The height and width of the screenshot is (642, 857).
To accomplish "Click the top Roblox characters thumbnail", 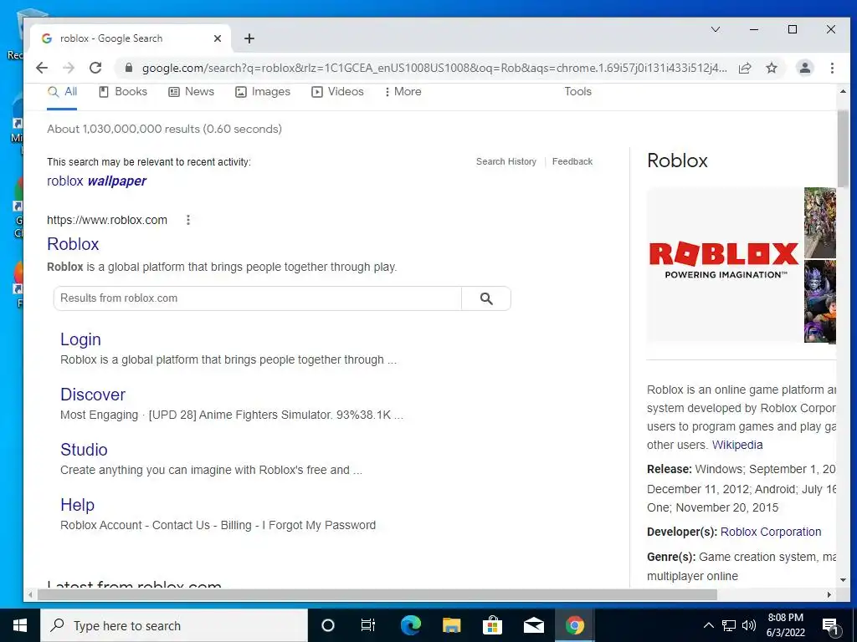I will (x=820, y=222).
